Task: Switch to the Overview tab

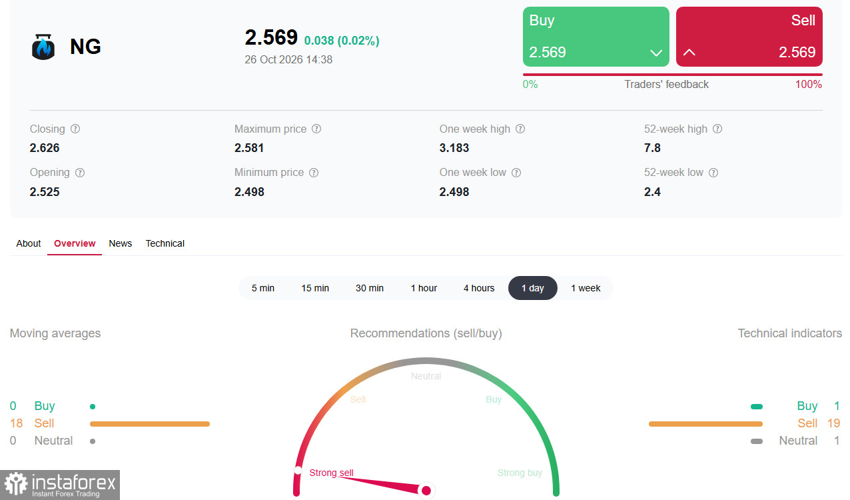Action: [x=75, y=243]
